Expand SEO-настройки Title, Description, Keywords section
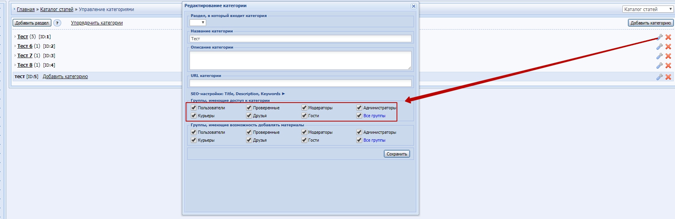Screen dimensions: 675x219 (x=237, y=94)
